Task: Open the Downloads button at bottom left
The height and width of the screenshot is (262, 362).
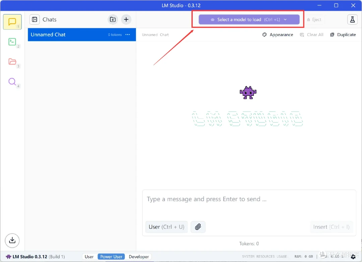Action: [12, 241]
